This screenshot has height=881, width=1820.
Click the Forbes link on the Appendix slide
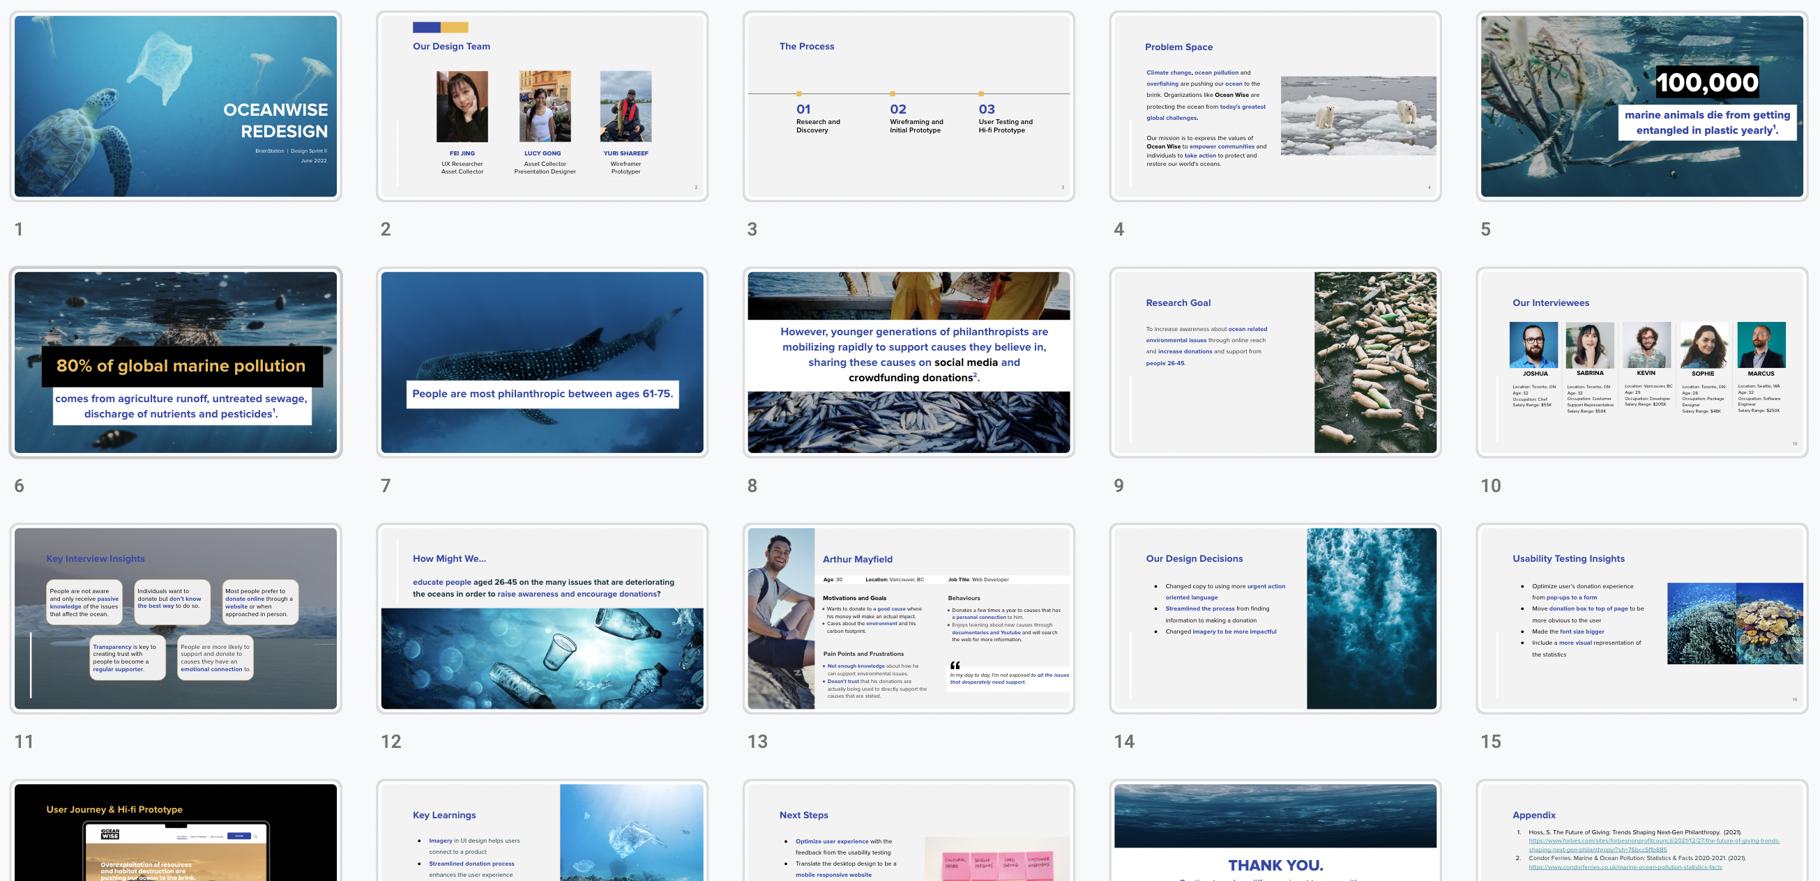(x=1654, y=845)
